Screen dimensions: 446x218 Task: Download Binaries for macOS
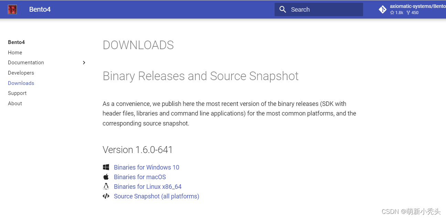point(140,177)
